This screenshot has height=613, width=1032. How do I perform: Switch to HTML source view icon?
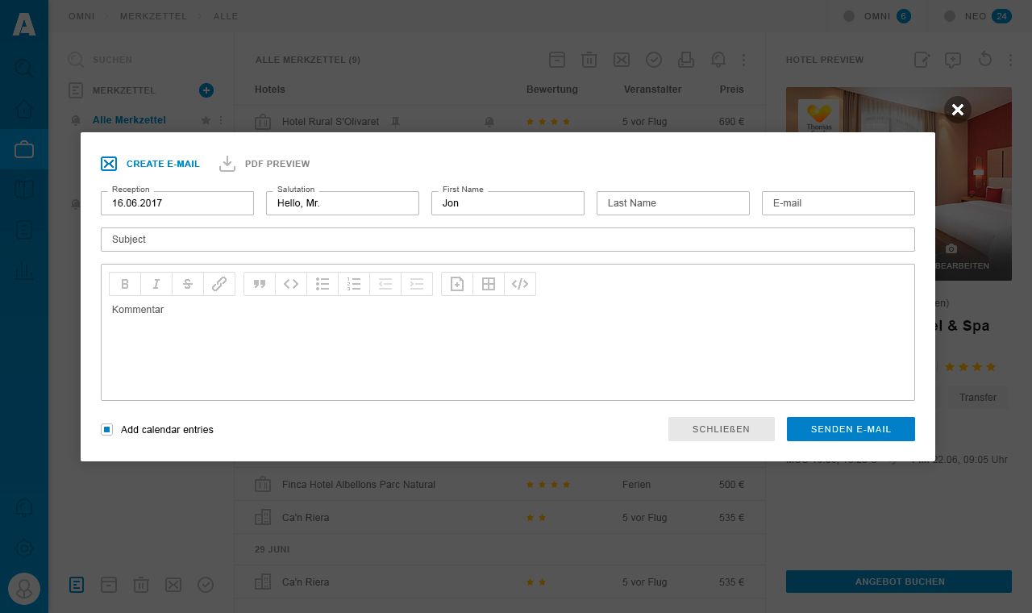[520, 284]
